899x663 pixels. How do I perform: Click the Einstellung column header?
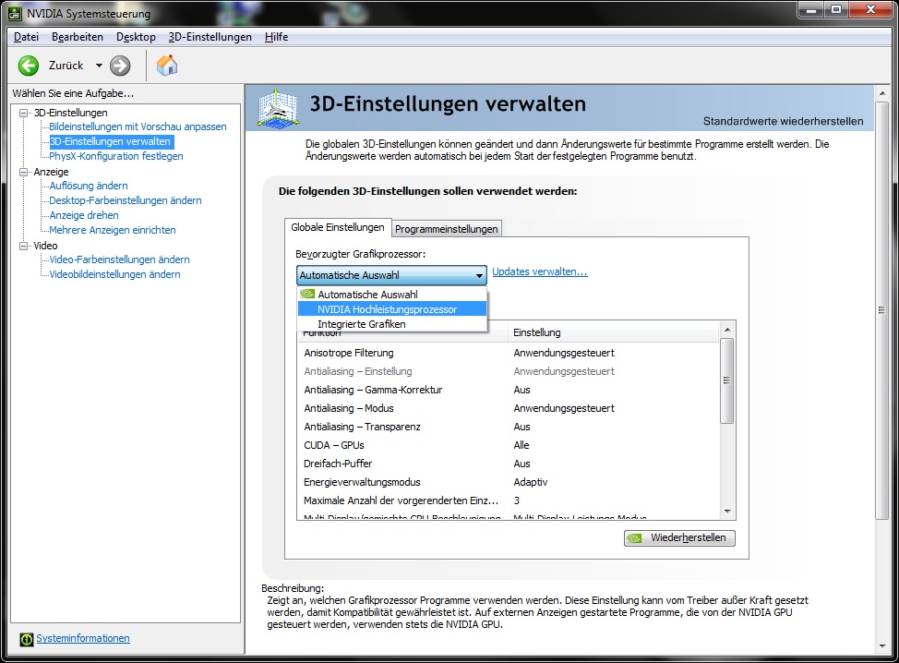[x=612, y=332]
